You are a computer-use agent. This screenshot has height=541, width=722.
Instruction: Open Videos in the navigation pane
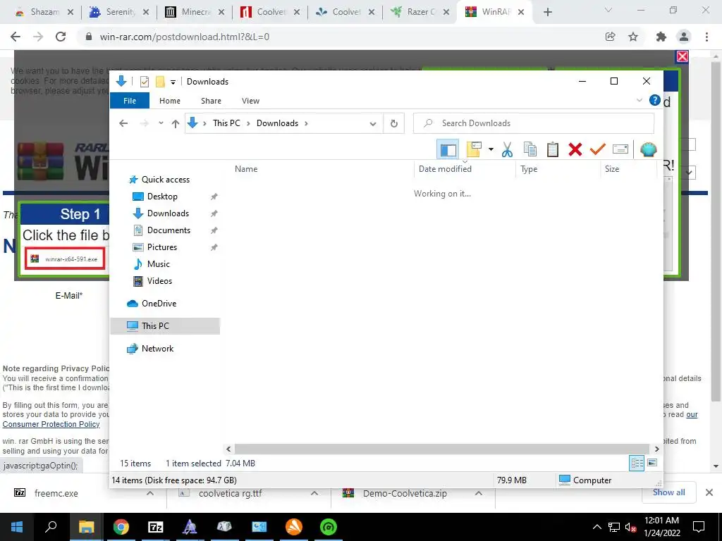(x=159, y=281)
